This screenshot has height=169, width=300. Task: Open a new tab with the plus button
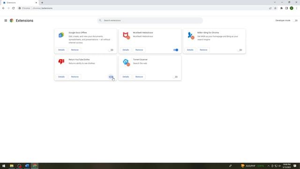point(42,3)
